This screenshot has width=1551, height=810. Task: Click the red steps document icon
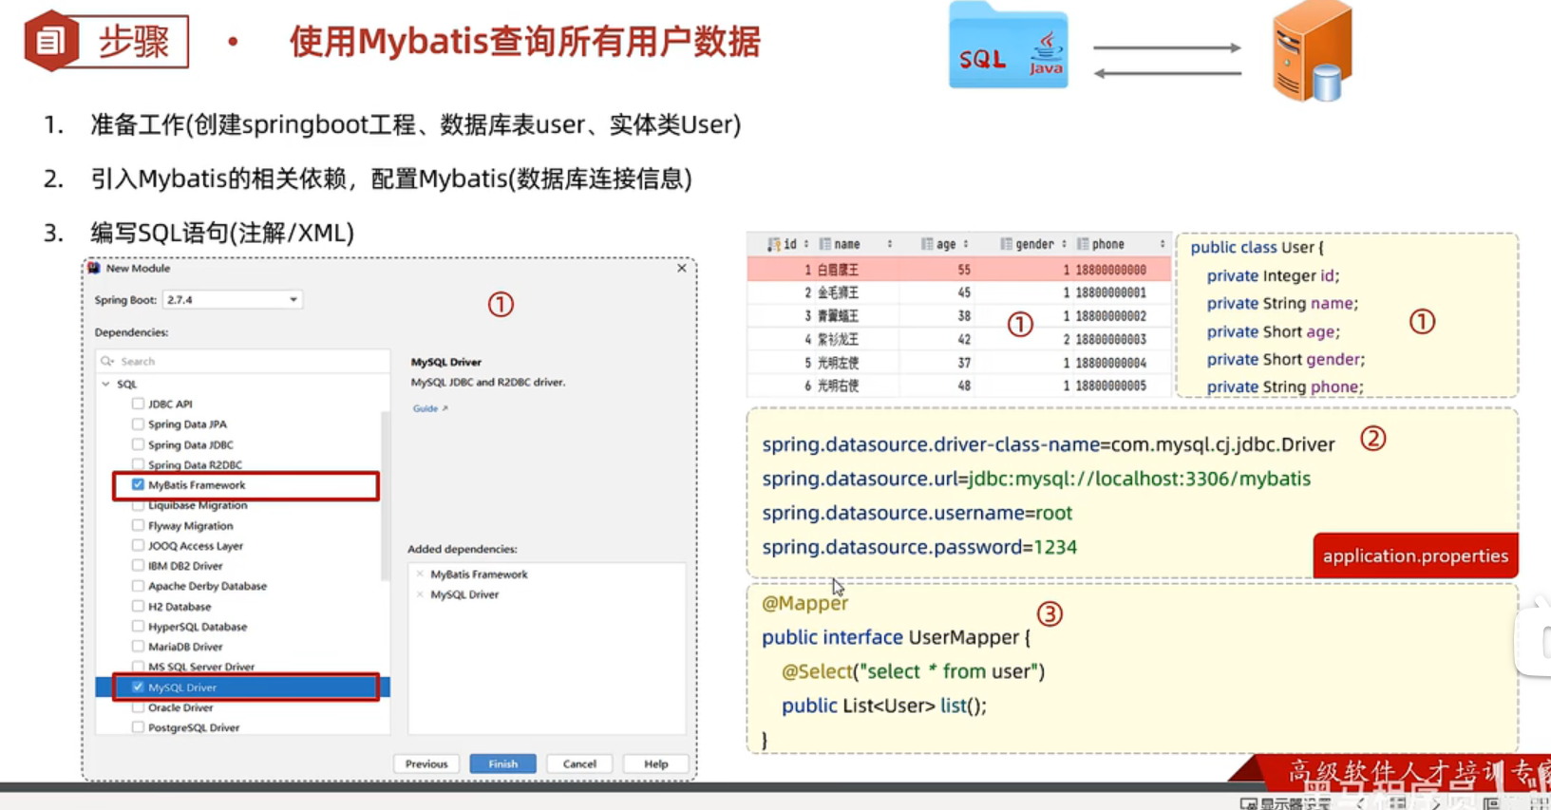tap(50, 41)
